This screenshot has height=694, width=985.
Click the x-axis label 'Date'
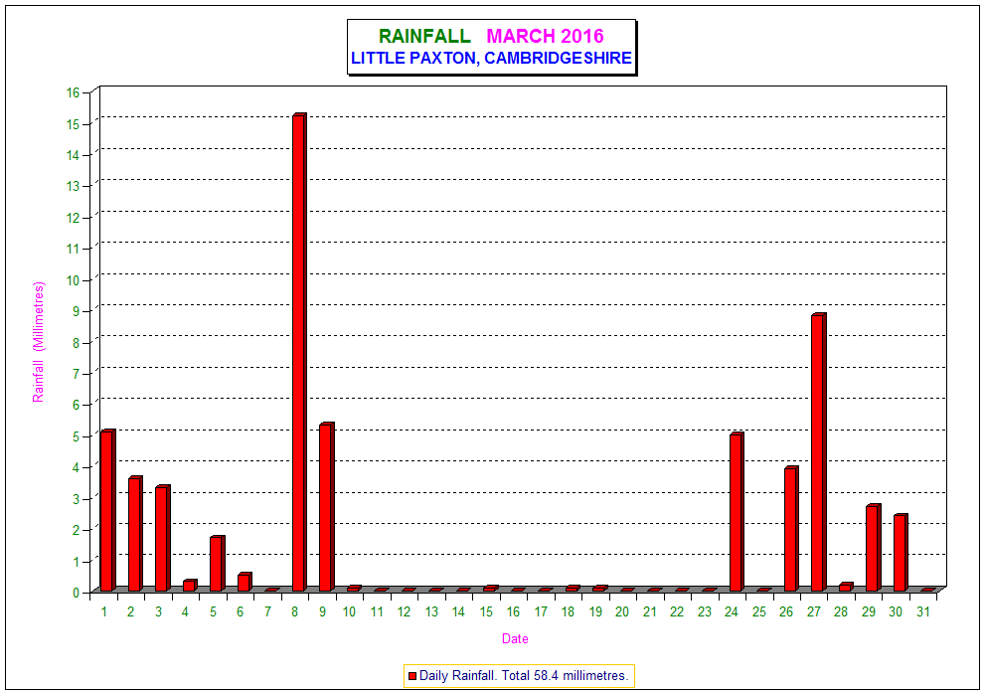[x=515, y=638]
